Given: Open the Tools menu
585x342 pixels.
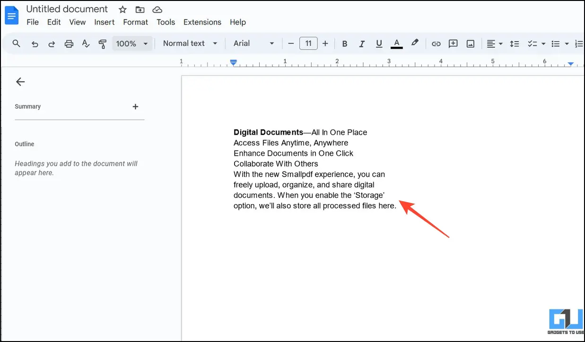Looking at the screenshot, I should (x=166, y=22).
